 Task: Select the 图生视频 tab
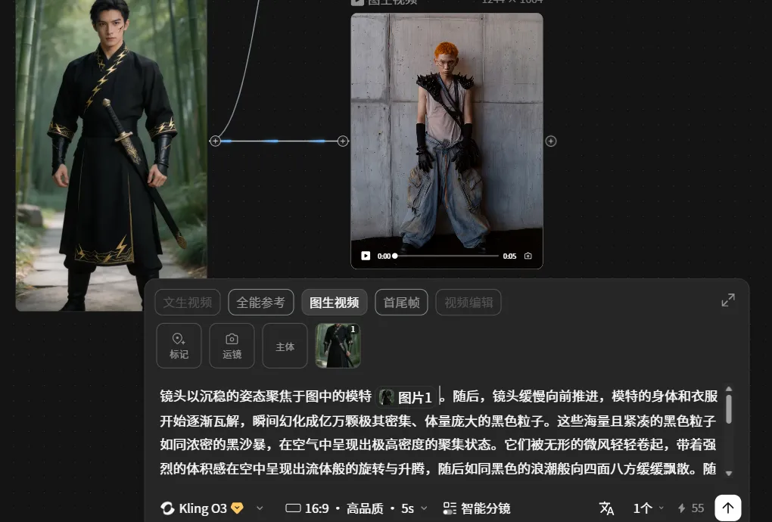(x=335, y=302)
